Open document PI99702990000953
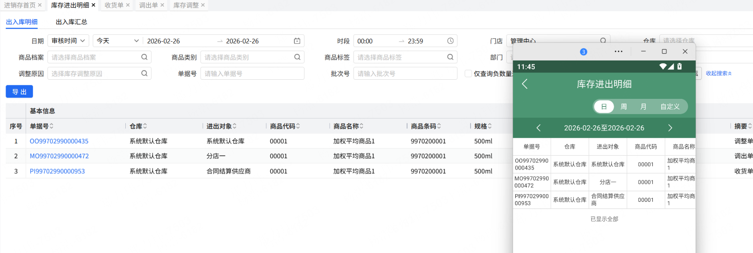753x253 pixels. pos(57,171)
